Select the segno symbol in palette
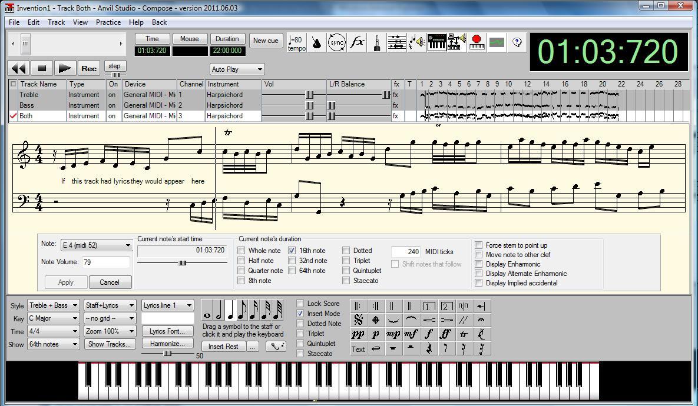Viewport: 698px width, 406px height. pos(358,320)
